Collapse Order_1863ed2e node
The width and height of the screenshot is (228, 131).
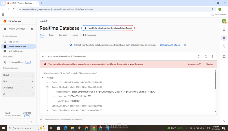tap(47, 87)
